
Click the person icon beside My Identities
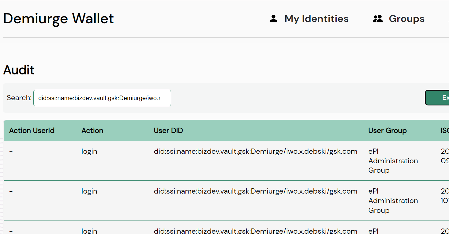click(273, 19)
